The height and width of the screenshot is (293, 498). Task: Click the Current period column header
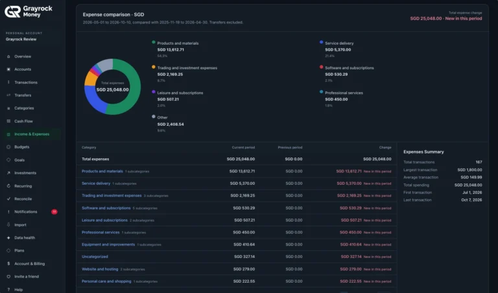243,147
